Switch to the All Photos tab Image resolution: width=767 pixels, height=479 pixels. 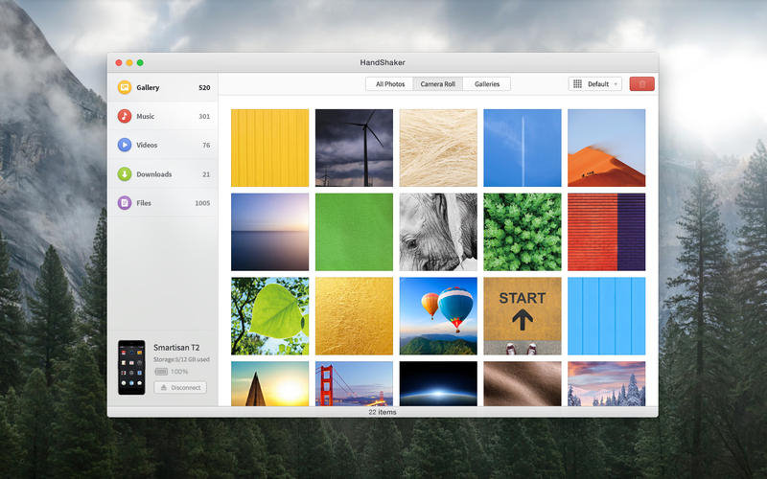390,84
